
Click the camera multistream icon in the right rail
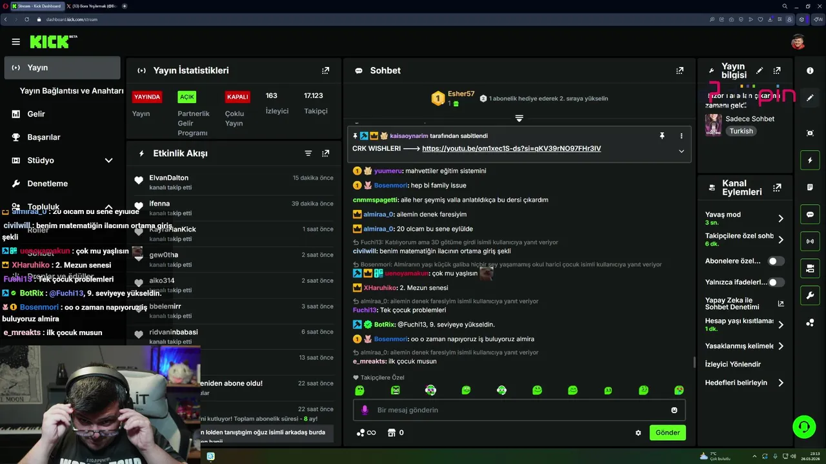pos(810,268)
